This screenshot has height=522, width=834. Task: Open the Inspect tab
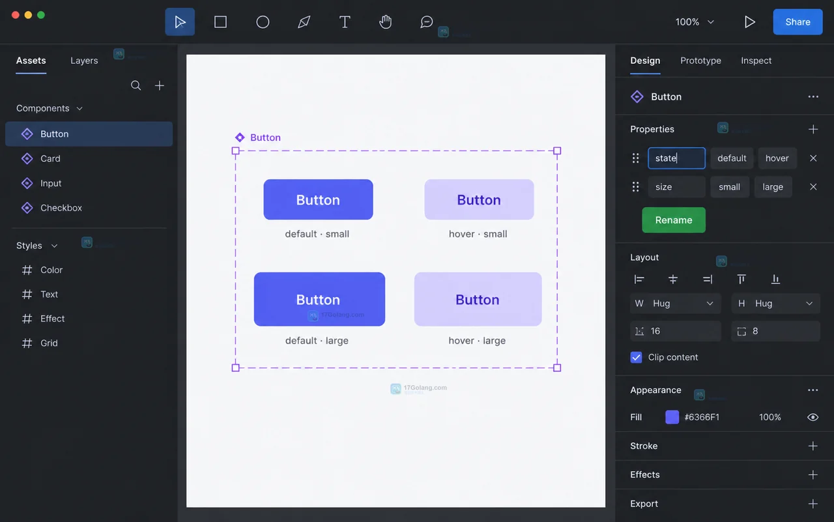pos(756,61)
